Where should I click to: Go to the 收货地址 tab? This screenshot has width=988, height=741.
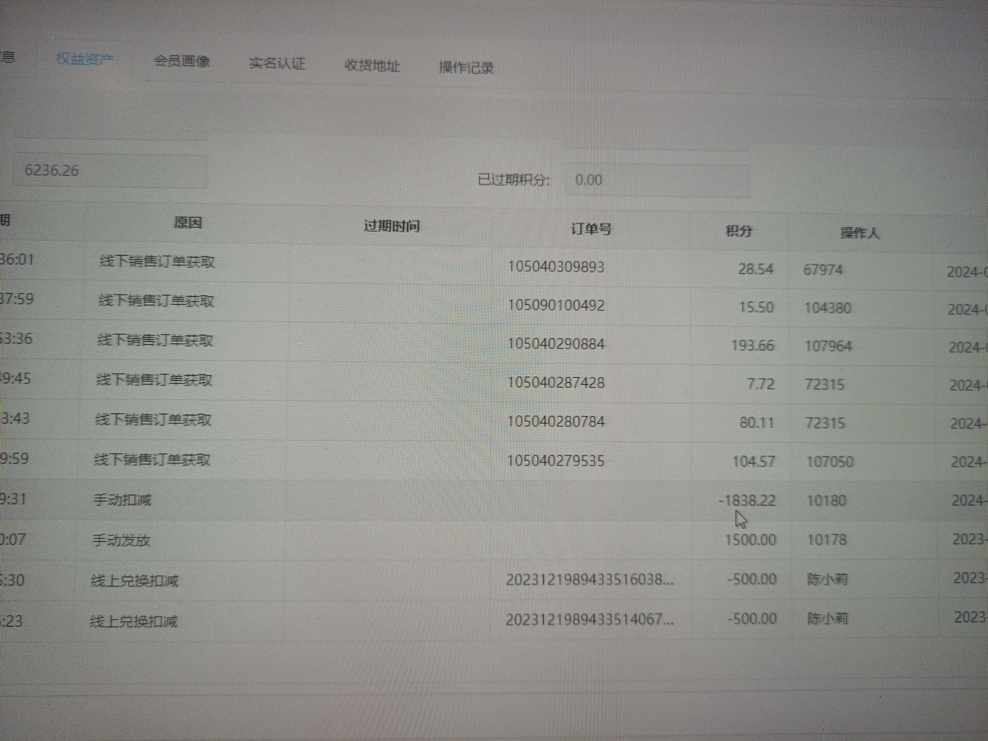pyautogui.click(x=372, y=66)
